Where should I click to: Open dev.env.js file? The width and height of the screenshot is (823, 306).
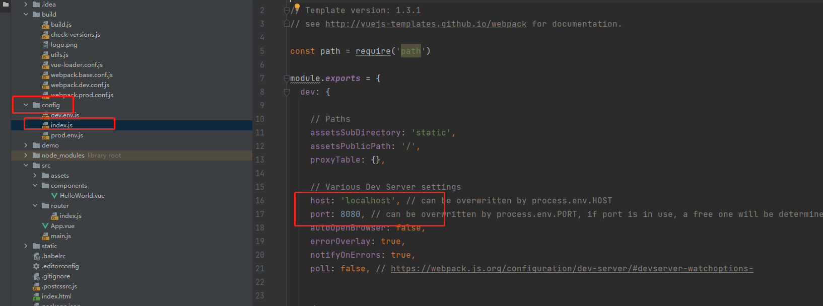pyautogui.click(x=65, y=115)
